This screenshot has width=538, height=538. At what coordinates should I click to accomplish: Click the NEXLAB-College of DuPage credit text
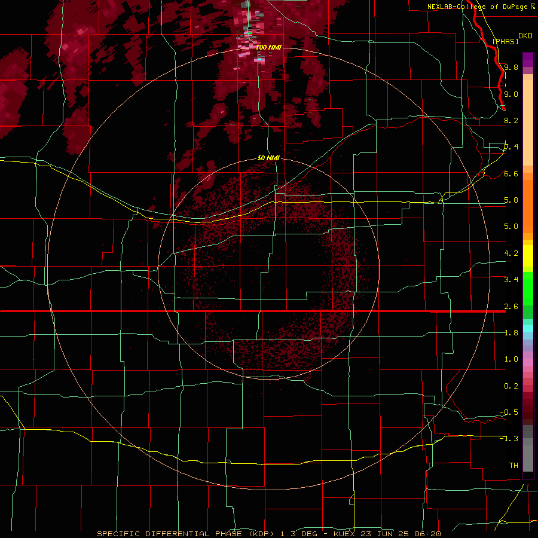point(478,7)
